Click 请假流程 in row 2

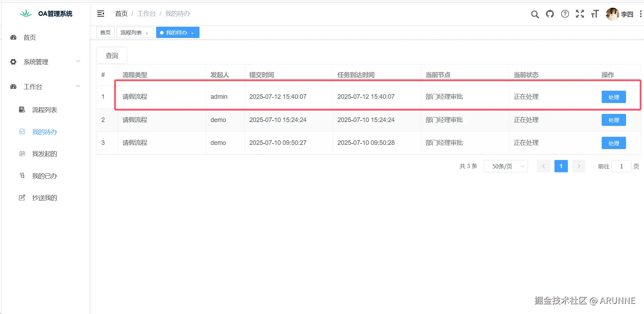point(135,120)
